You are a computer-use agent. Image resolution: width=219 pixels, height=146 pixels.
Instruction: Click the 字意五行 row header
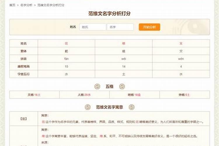23,74
